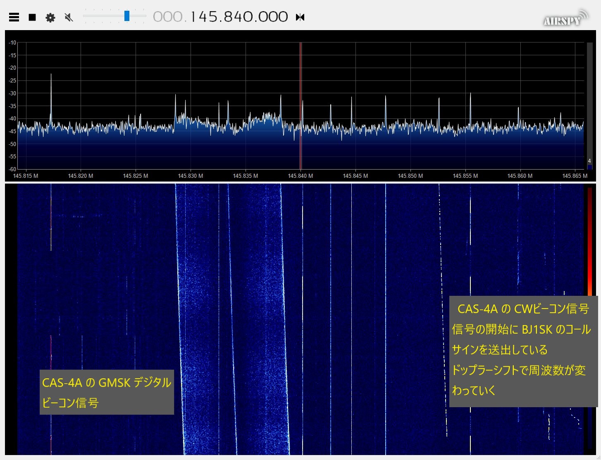Unmute audio via the crossed speaker icon
This screenshot has height=460, width=601.
tap(69, 17)
